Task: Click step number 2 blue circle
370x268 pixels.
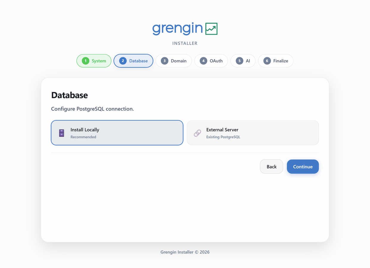Action: point(123,61)
